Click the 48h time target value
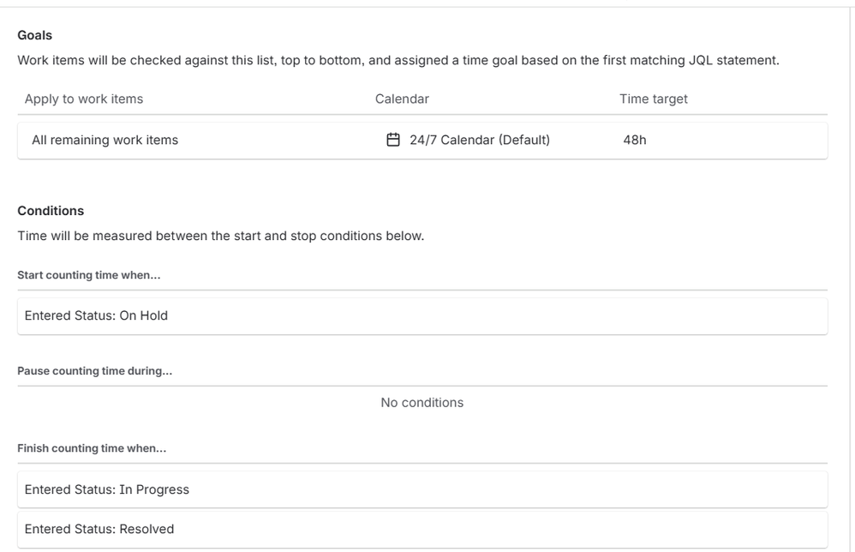 (x=635, y=140)
